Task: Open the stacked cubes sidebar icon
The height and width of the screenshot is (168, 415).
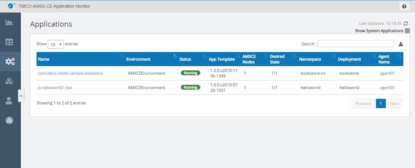Action: click(x=9, y=81)
